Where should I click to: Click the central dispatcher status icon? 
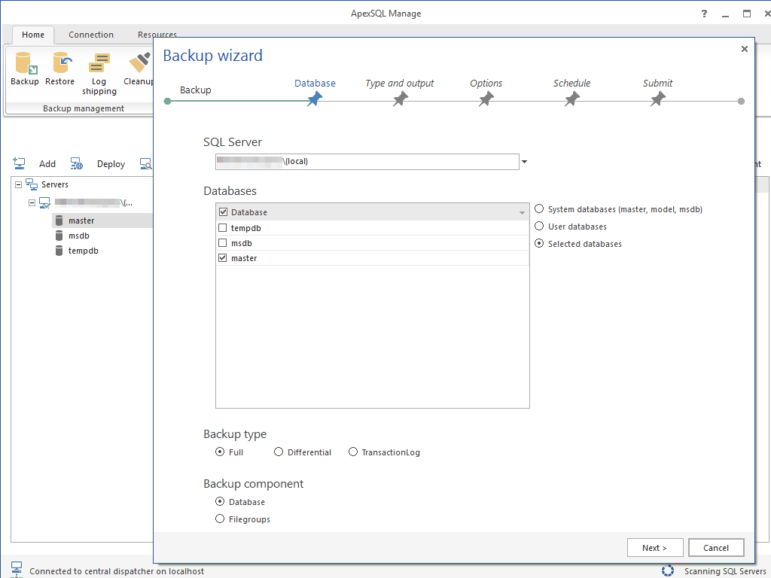tap(17, 570)
